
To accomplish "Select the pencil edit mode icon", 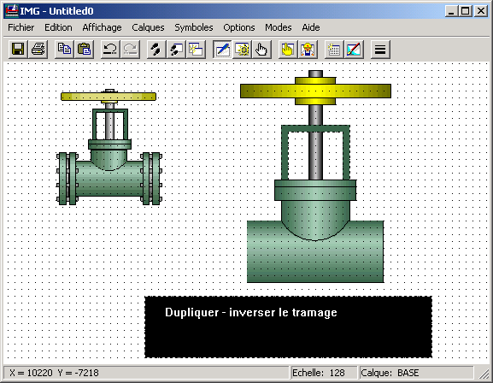I will coord(222,50).
